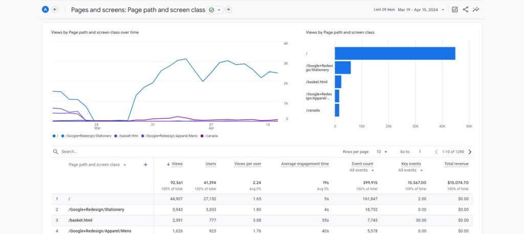The height and width of the screenshot is (234, 524).
Task: Open Page path and screen class dimension dropdown
Action: click(97, 165)
